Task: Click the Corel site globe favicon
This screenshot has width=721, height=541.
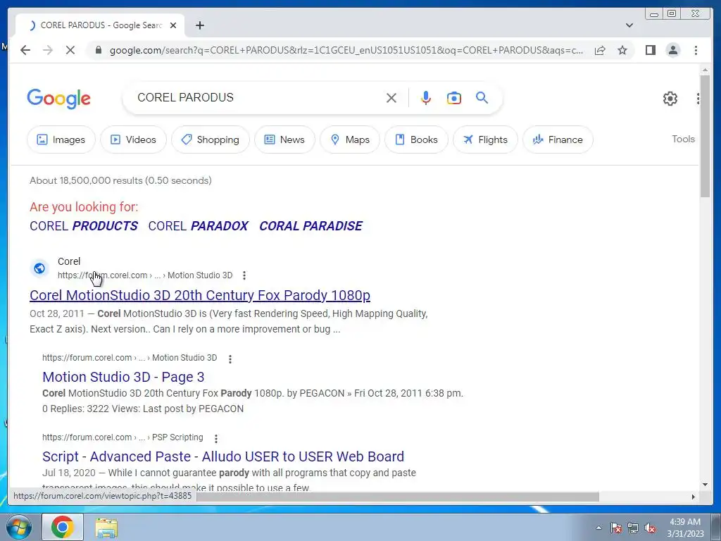Action: pyautogui.click(x=39, y=268)
